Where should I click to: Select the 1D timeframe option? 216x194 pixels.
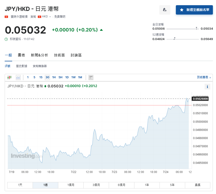pyautogui.click(x=67, y=77)
